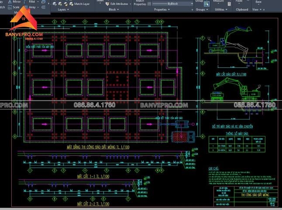
Task: Open Edit Attributes dropdown arrow
Action: click(130, 4)
